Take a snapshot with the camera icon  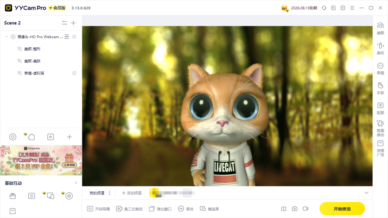click(295, 209)
